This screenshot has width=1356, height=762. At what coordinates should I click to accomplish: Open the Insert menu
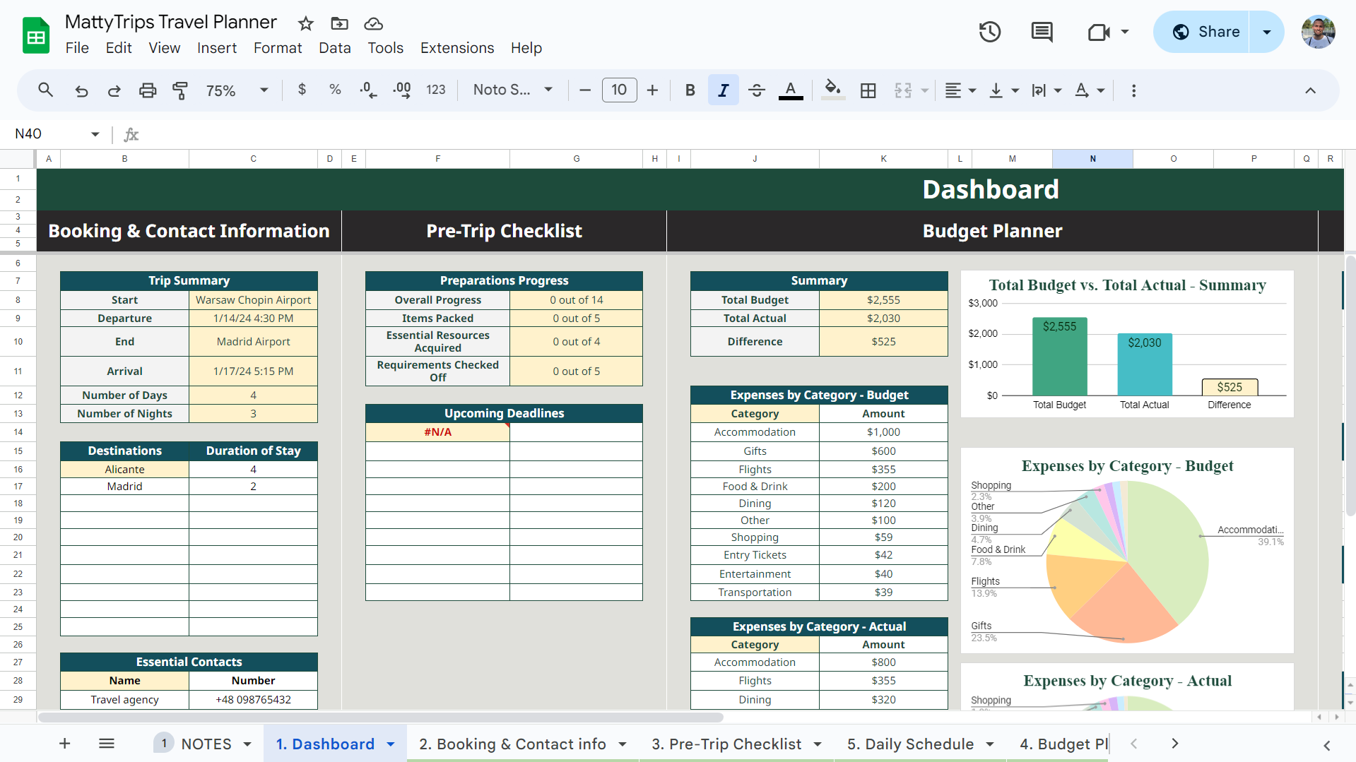tap(217, 48)
